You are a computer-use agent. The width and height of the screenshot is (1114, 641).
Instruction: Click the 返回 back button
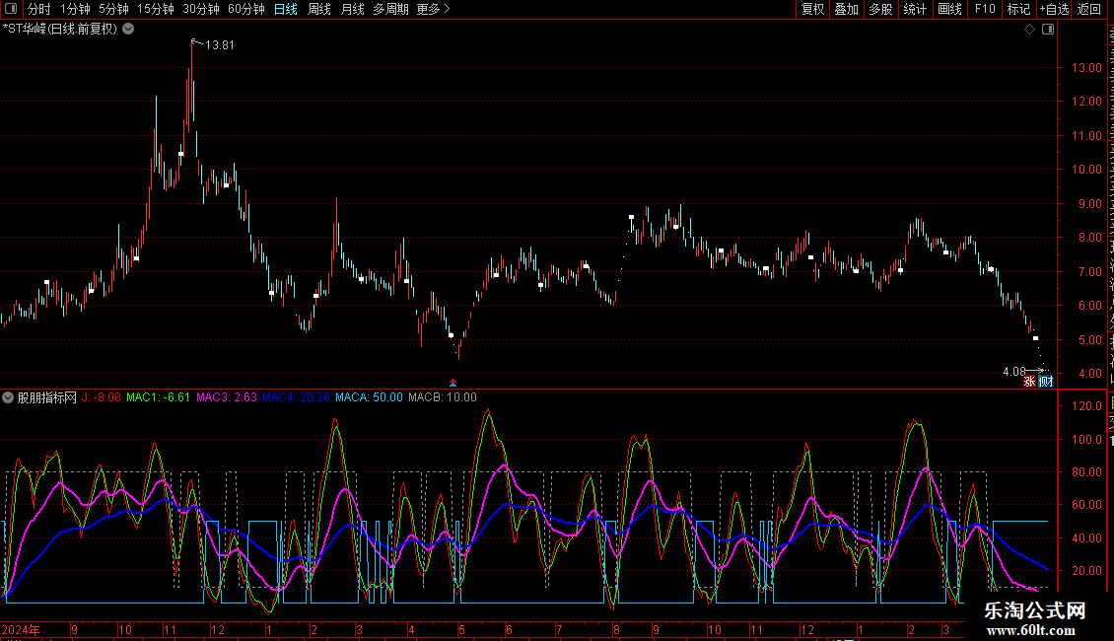coord(1088,9)
